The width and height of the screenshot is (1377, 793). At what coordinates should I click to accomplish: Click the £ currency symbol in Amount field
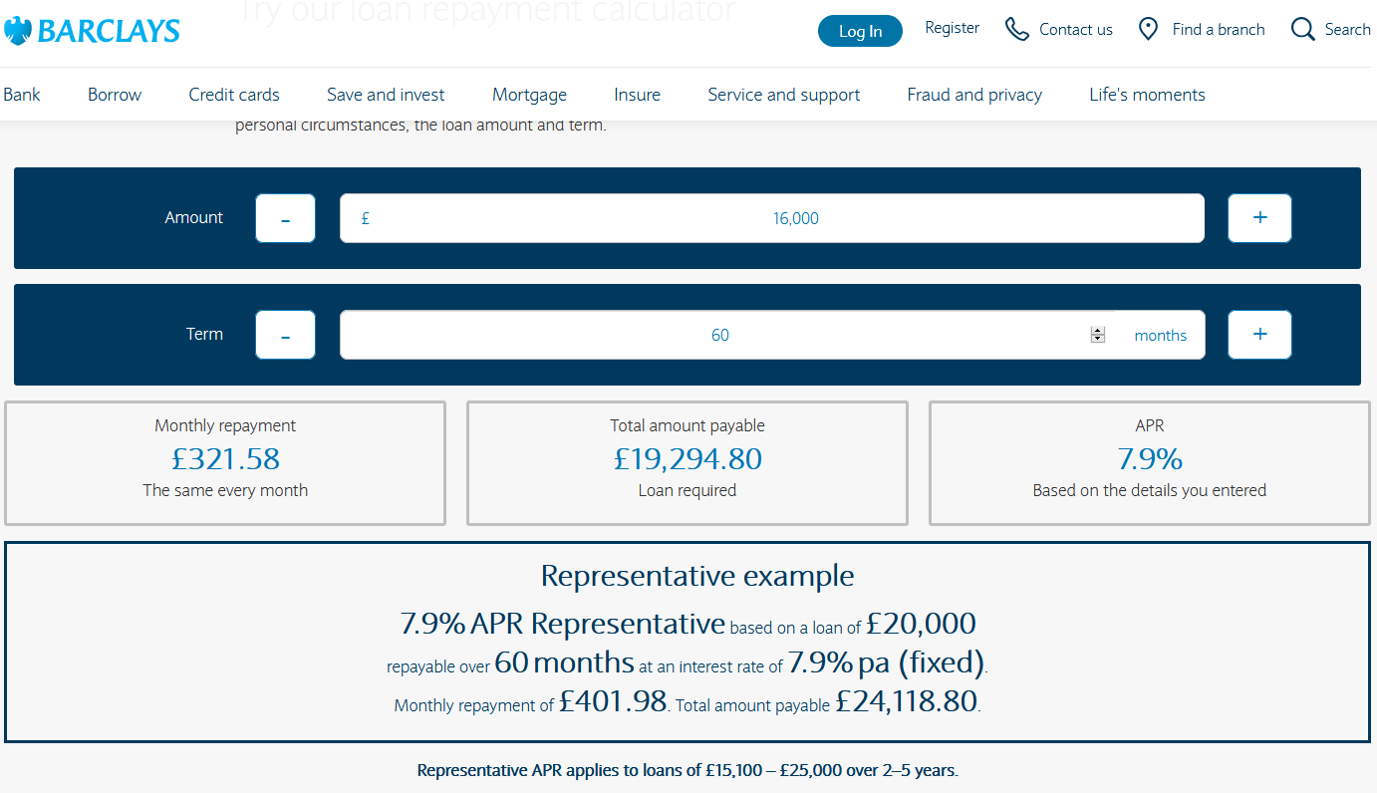pyautogui.click(x=366, y=218)
